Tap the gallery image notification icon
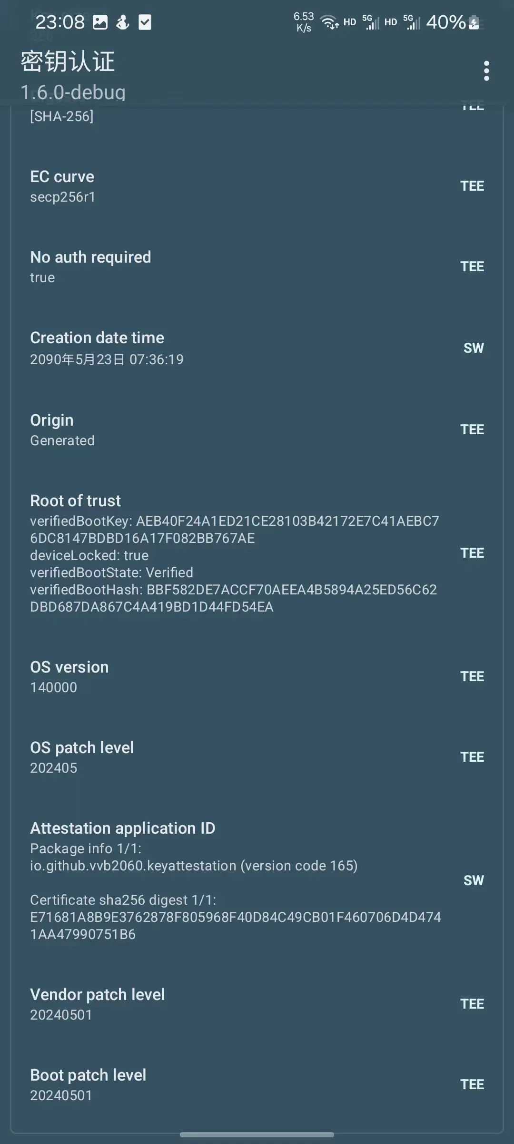Screen dimensions: 514x1144 pyautogui.click(x=100, y=22)
